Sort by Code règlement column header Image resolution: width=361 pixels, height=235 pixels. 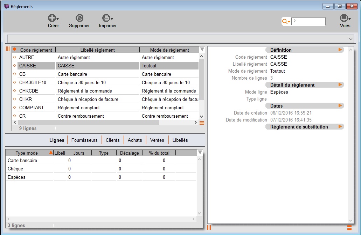tap(36, 50)
